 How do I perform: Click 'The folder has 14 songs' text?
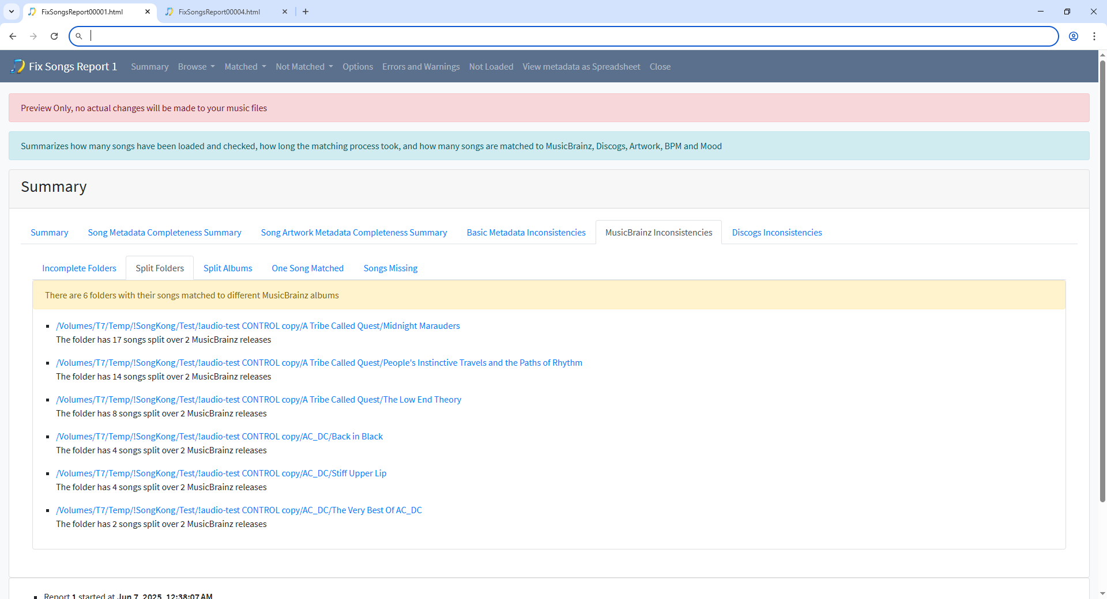click(x=163, y=377)
